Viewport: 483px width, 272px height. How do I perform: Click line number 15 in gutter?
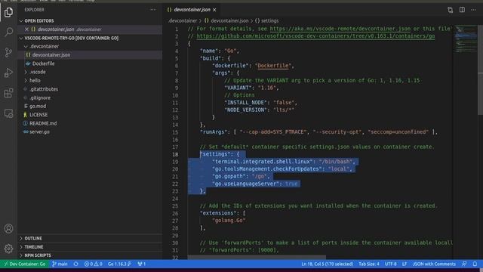pos(175,132)
